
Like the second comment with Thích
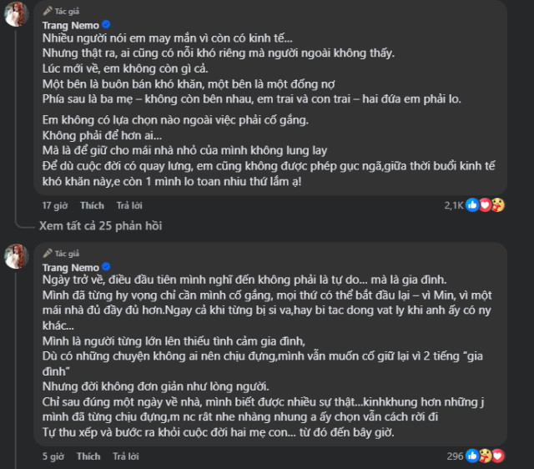point(88,456)
